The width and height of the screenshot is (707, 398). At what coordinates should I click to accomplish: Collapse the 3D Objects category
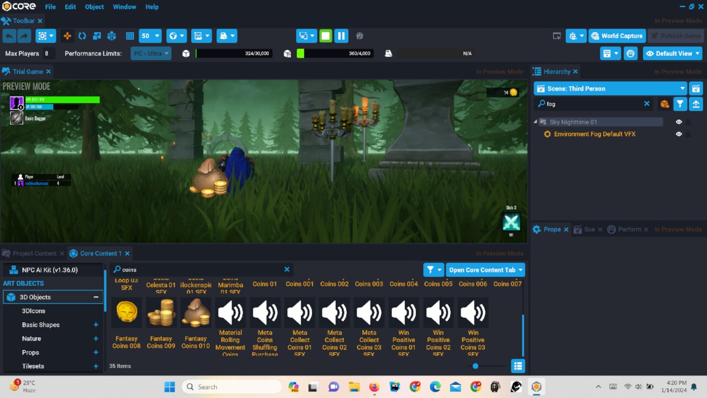[x=96, y=297]
